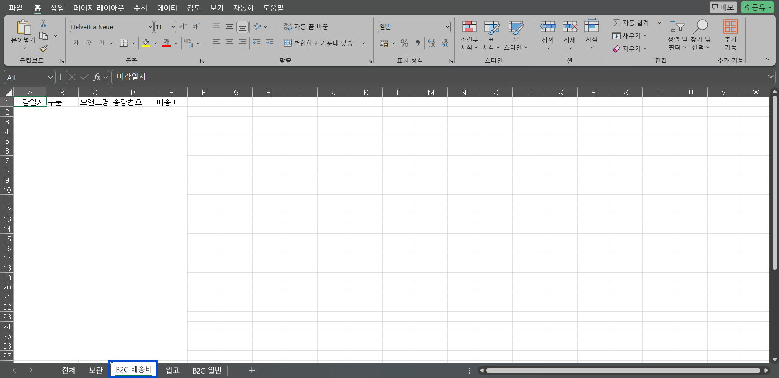Add new sheet plus button
Image resolution: width=779 pixels, height=378 pixels.
(x=252, y=370)
